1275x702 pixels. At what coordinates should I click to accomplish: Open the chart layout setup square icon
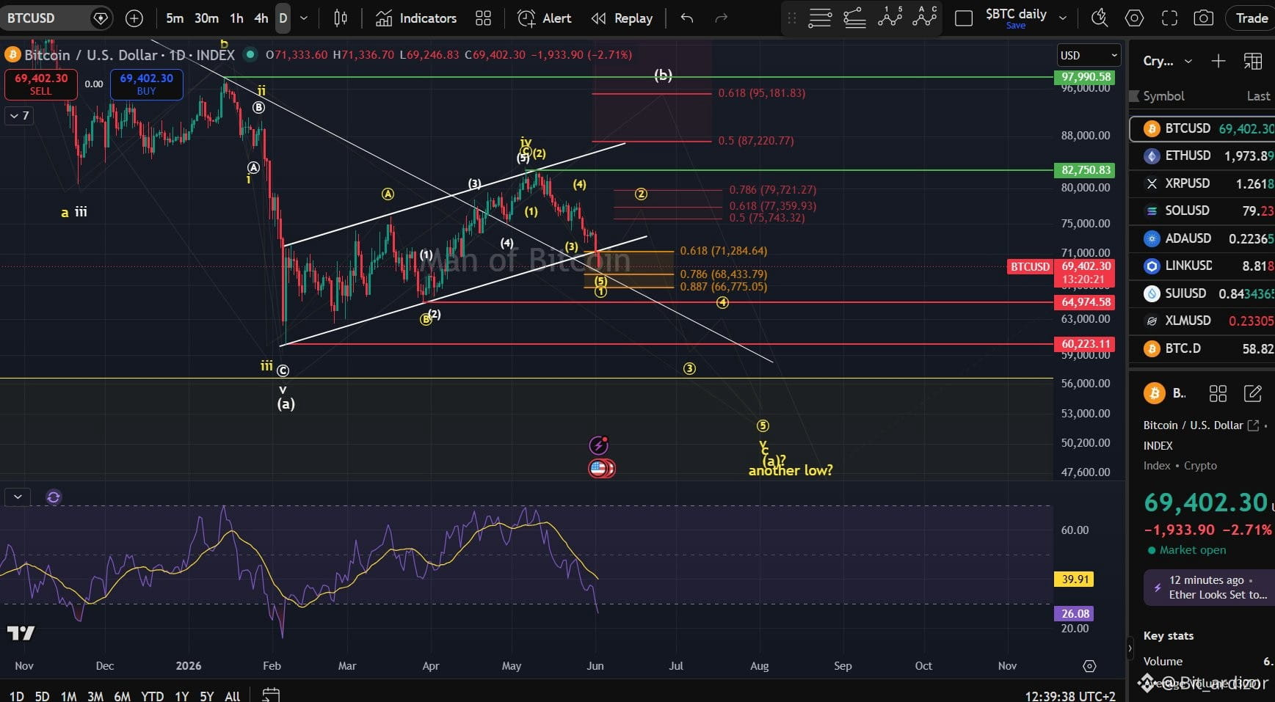964,18
